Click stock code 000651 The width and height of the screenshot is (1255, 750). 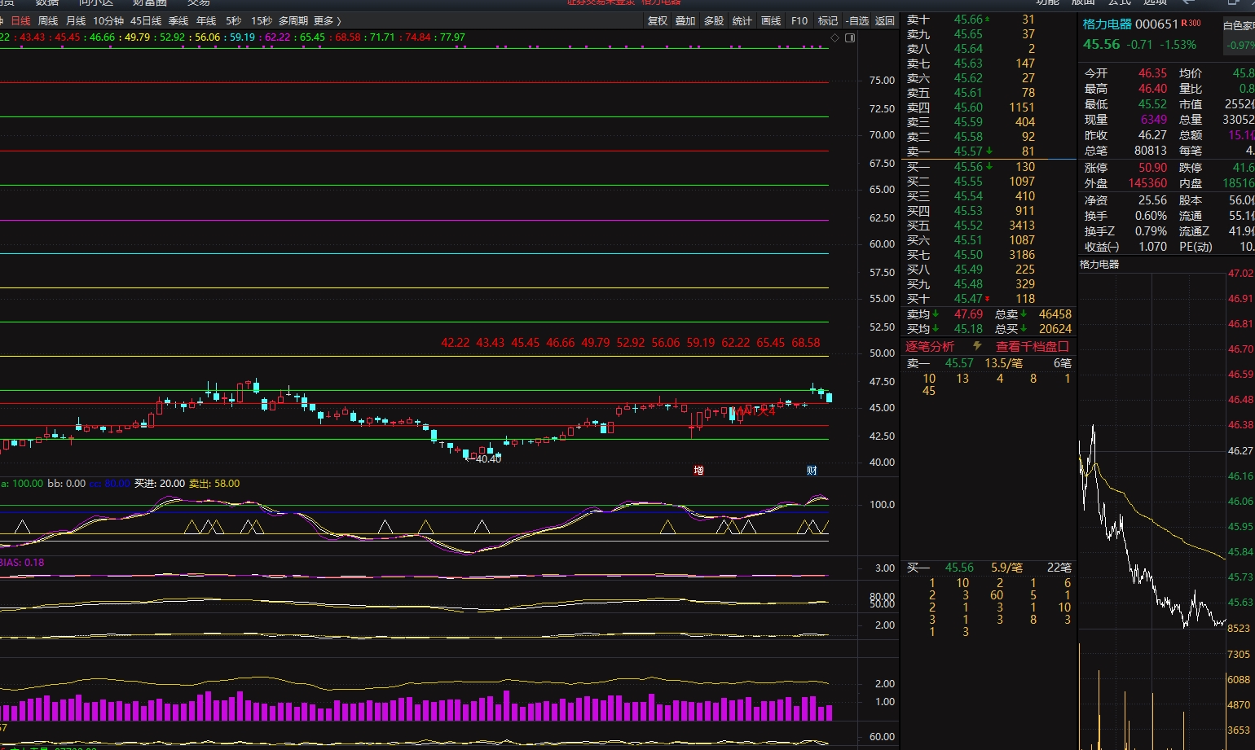click(x=1157, y=24)
